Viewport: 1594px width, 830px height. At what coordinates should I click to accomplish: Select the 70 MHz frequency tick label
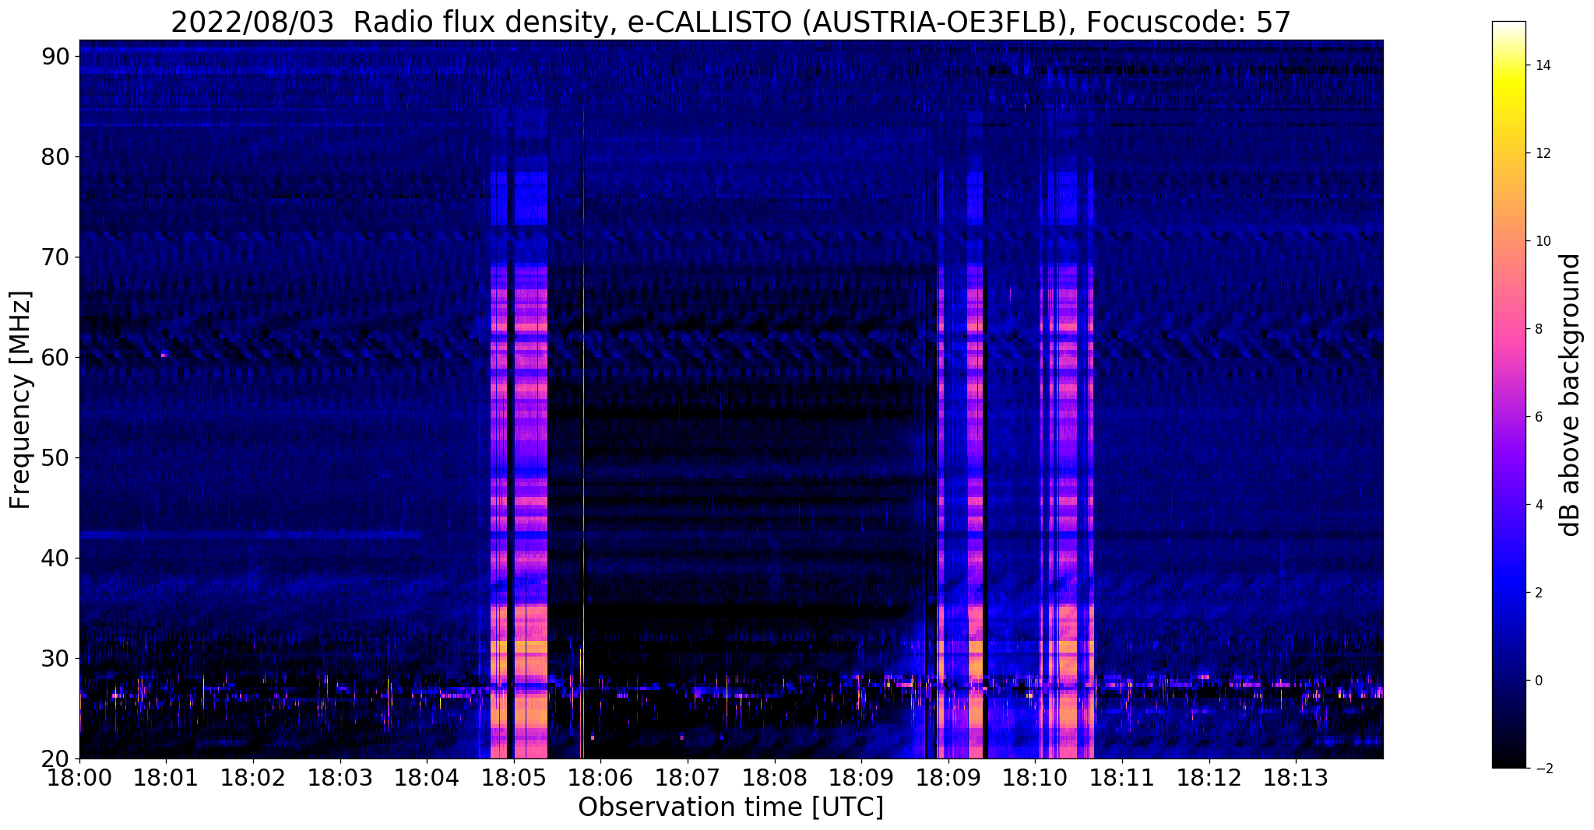click(x=55, y=257)
